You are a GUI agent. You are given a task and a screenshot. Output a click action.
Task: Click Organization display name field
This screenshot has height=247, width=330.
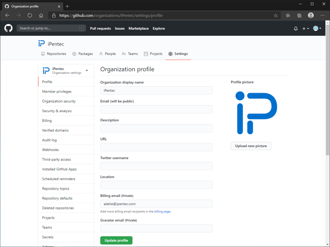[x=156, y=90]
